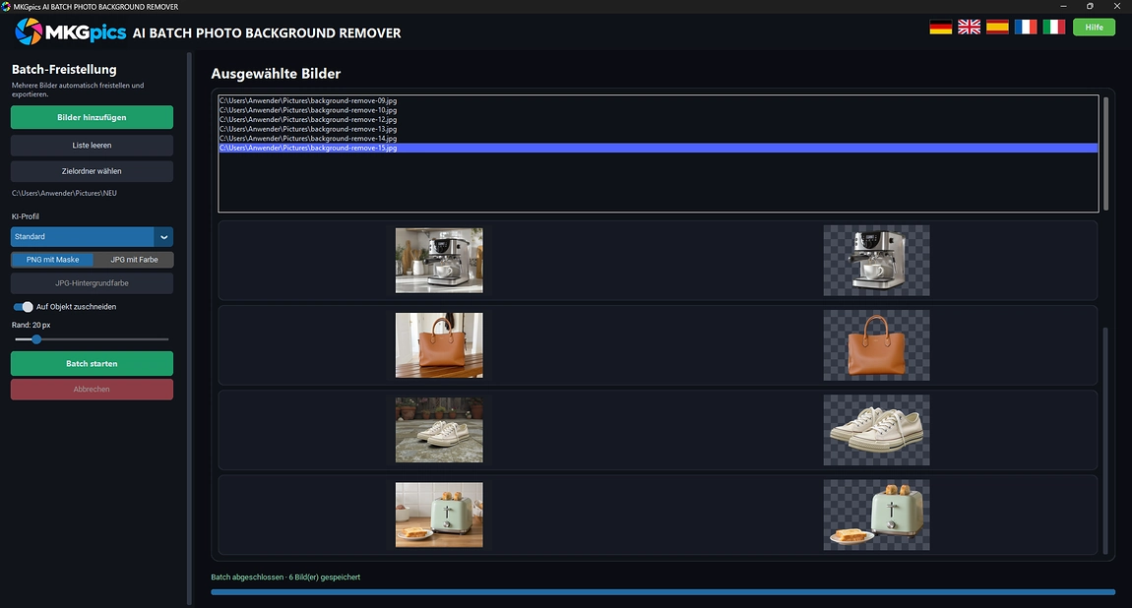Click JPG-Hintergrundfarbe button
This screenshot has height=608, width=1132.
point(92,283)
